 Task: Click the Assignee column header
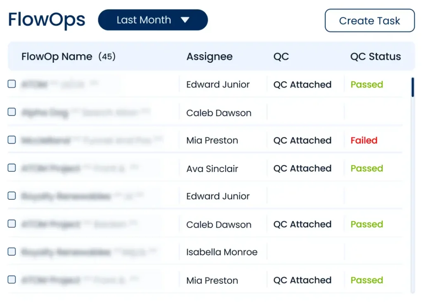[x=209, y=57]
